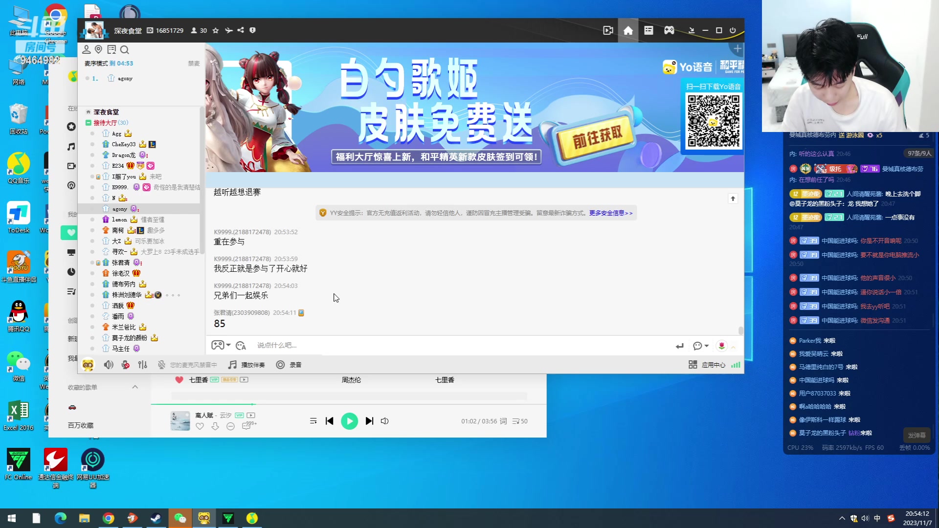Send message with the enter arrow icon
The height and width of the screenshot is (528, 939).
point(680,346)
